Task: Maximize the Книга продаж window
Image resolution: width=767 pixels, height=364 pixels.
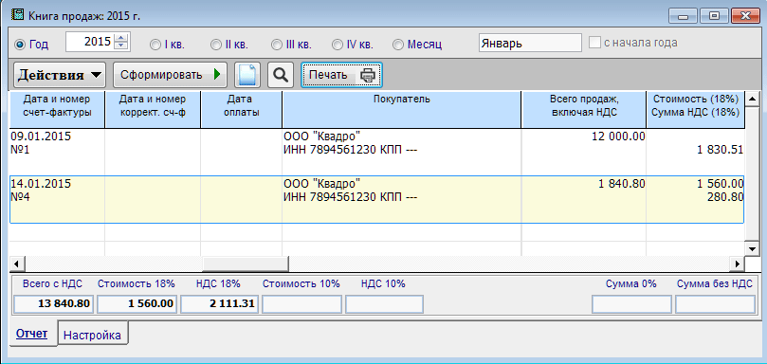Action: pyautogui.click(x=714, y=16)
